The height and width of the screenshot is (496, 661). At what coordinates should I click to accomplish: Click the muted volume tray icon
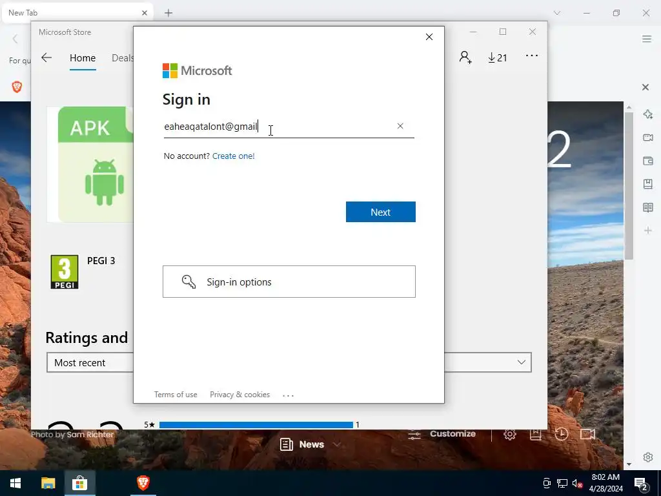tap(578, 483)
